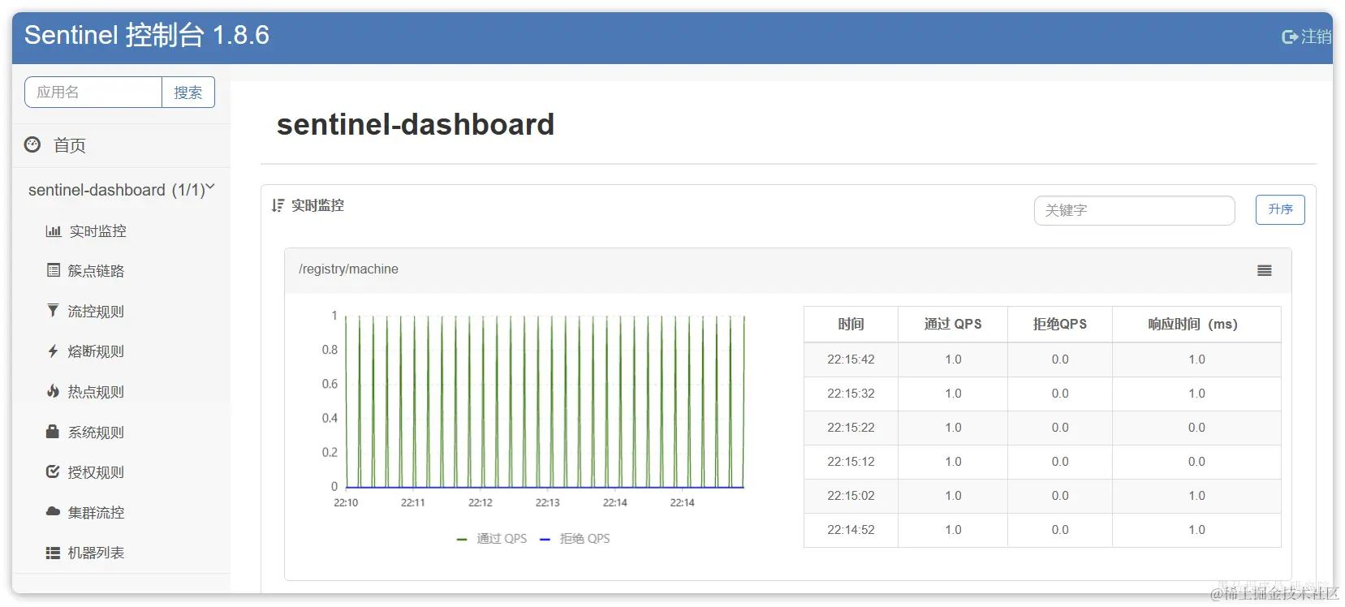Select sentinel-dashboard (1/1) app entry

click(116, 190)
